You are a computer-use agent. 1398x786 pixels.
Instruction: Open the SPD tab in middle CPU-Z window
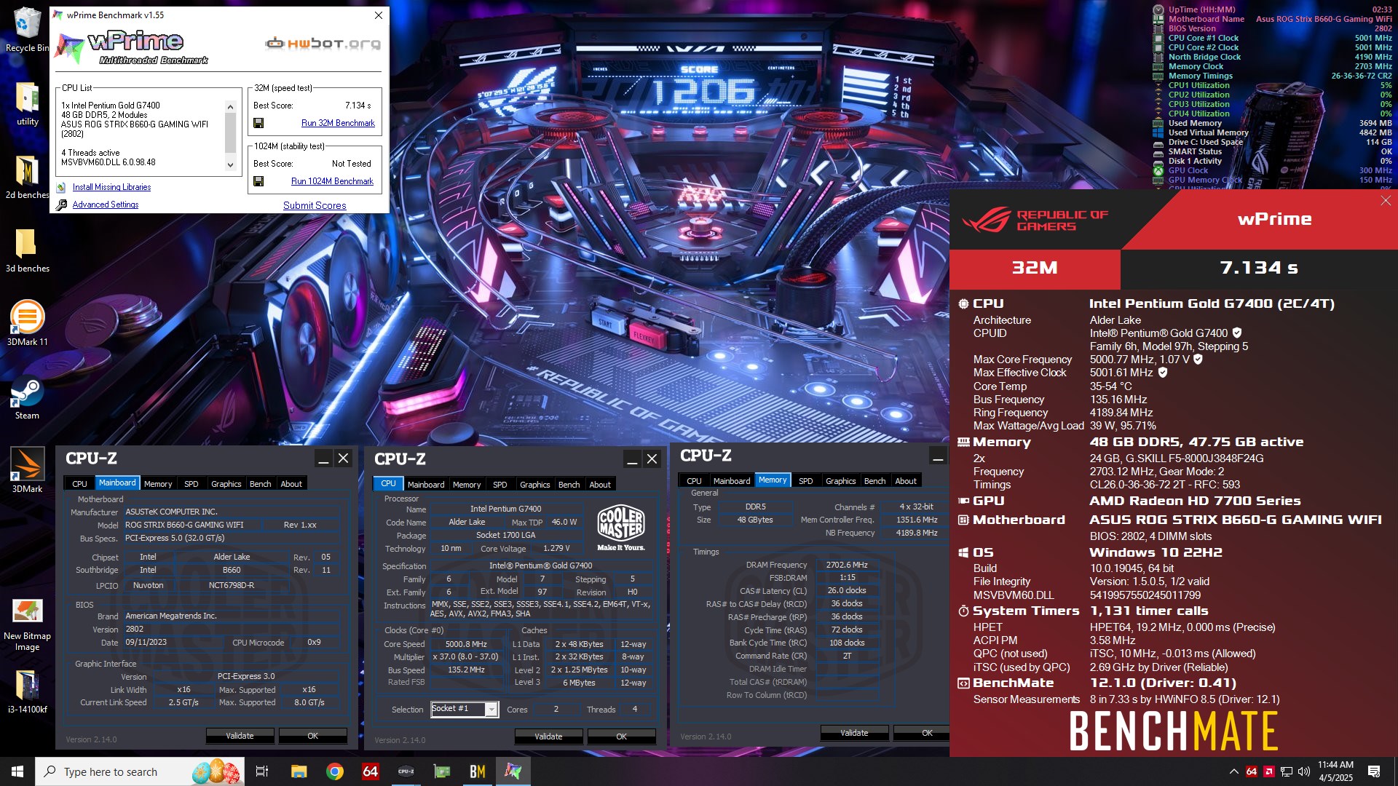click(500, 485)
